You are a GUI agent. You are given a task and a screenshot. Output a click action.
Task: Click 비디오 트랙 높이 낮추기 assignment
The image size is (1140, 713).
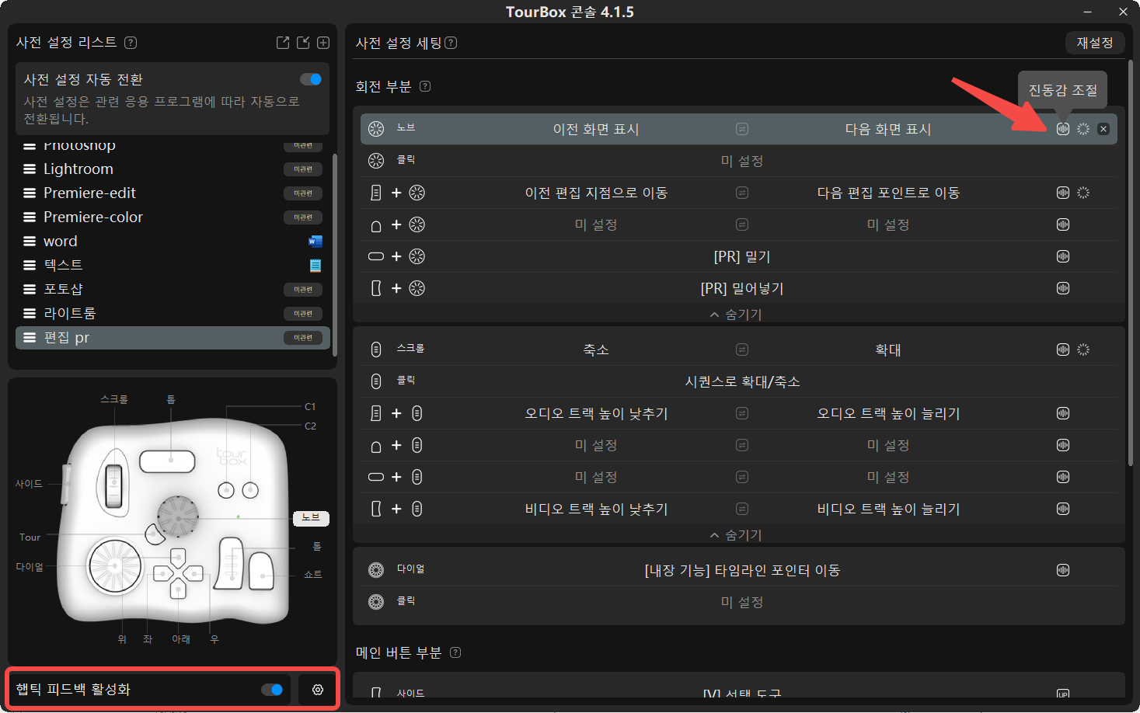point(596,509)
